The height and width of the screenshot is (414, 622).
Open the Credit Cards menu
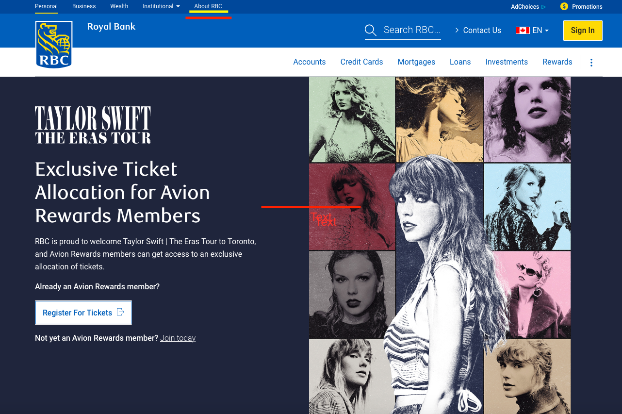[x=362, y=62]
